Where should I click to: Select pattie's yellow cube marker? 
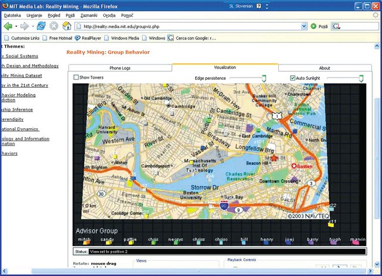pos(131,243)
